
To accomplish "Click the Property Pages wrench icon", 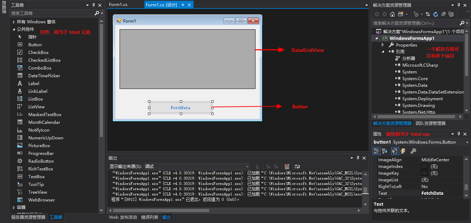I will click(x=413, y=151).
